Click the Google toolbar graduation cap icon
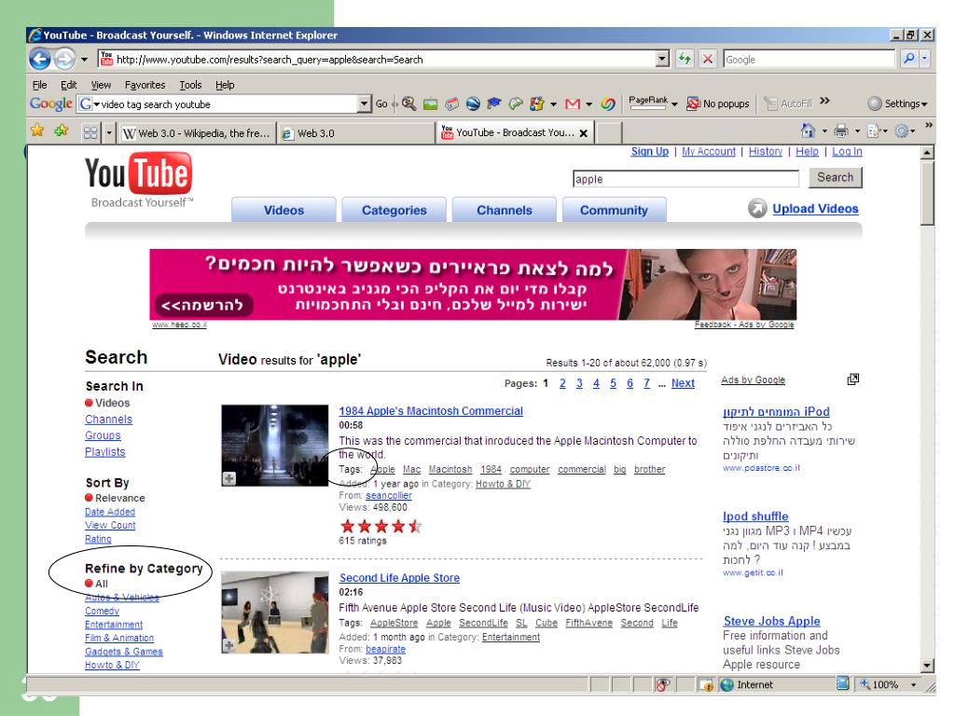This screenshot has width=955, height=716. pyautogui.click(x=494, y=104)
